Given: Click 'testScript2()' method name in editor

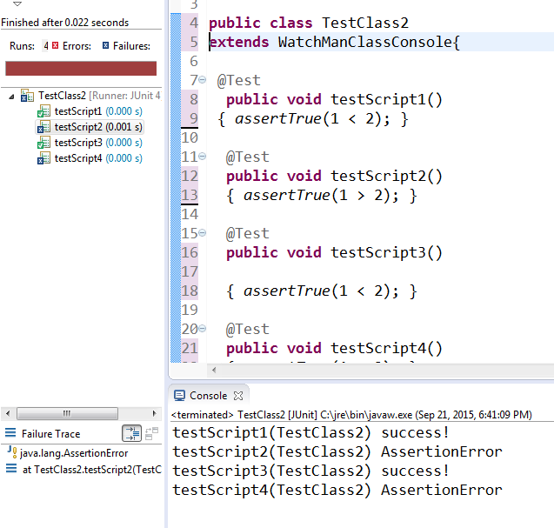Looking at the screenshot, I should (x=386, y=176).
